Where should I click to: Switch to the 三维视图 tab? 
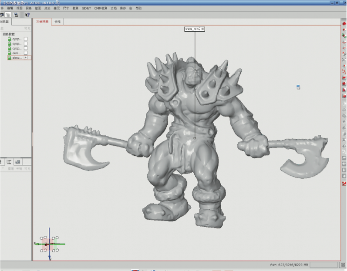[42, 22]
